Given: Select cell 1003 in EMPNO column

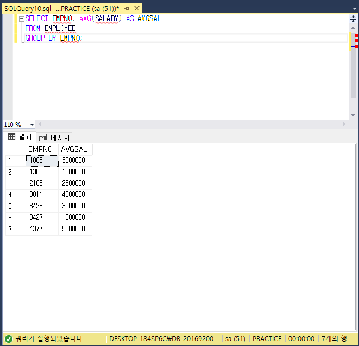Looking at the screenshot, I should (42, 160).
